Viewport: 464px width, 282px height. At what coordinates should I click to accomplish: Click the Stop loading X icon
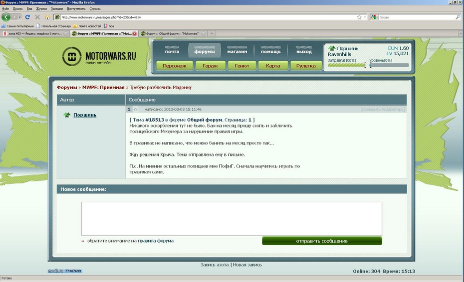37,17
